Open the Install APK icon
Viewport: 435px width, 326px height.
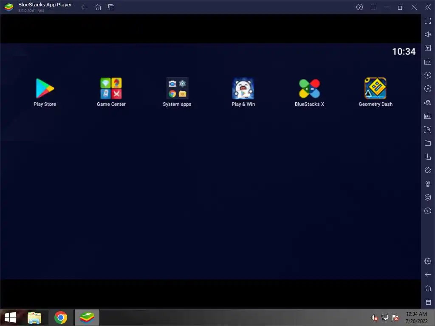428,116
